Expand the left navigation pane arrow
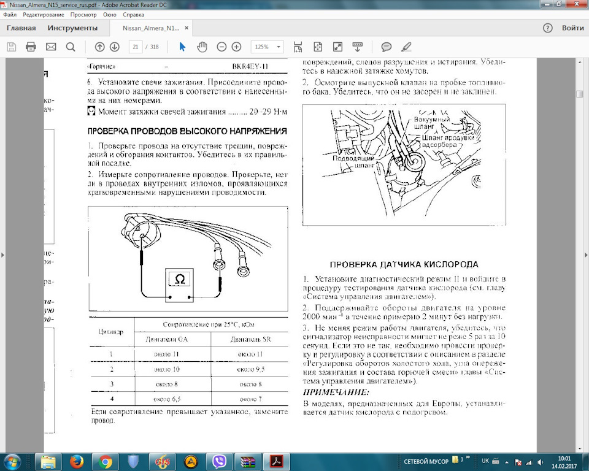This screenshot has width=589, height=471. pyautogui.click(x=2, y=255)
